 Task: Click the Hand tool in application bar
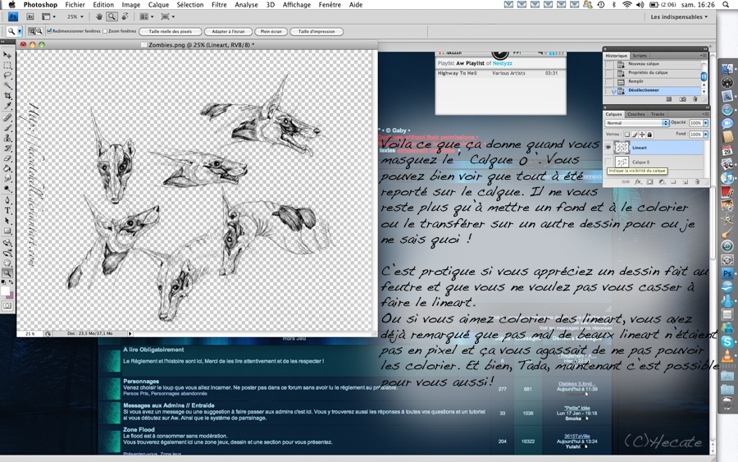pos(99,16)
